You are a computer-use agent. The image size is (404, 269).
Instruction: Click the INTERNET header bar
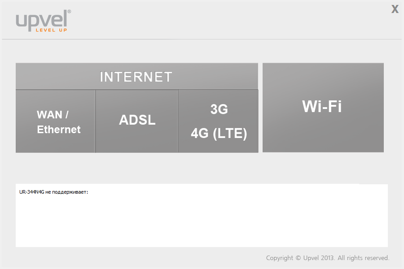click(x=136, y=76)
